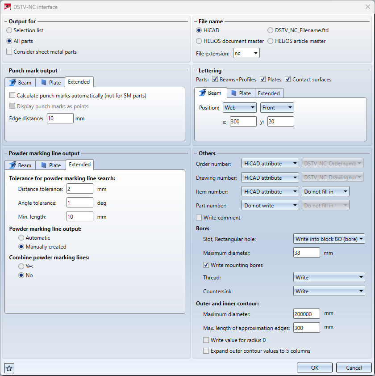Open the File extension dropdown
The width and height of the screenshot is (375, 376).
pos(246,53)
